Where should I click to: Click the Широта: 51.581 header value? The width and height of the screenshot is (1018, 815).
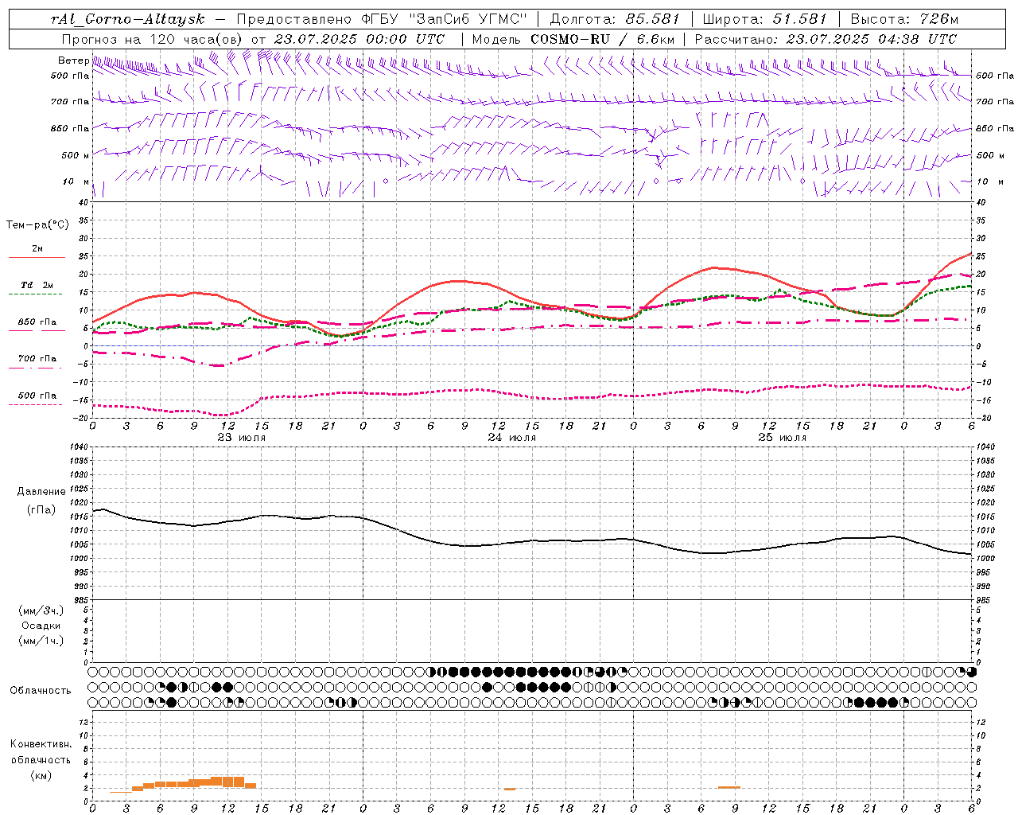click(x=764, y=19)
